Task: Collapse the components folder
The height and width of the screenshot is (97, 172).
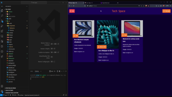Action: [x=12, y=26]
